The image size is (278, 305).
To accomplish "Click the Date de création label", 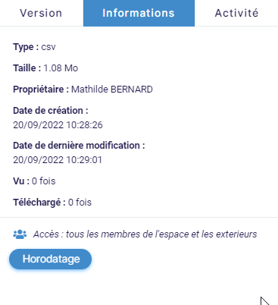I will point(51,111).
